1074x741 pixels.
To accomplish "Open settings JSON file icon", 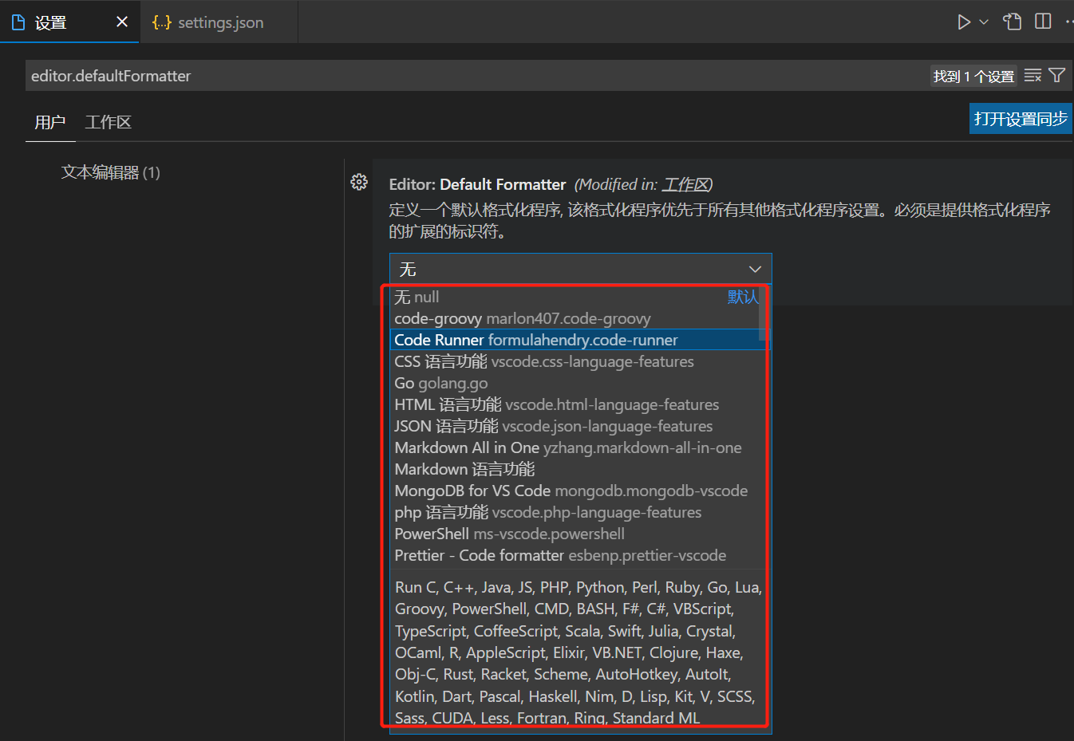I will pos(1013,22).
